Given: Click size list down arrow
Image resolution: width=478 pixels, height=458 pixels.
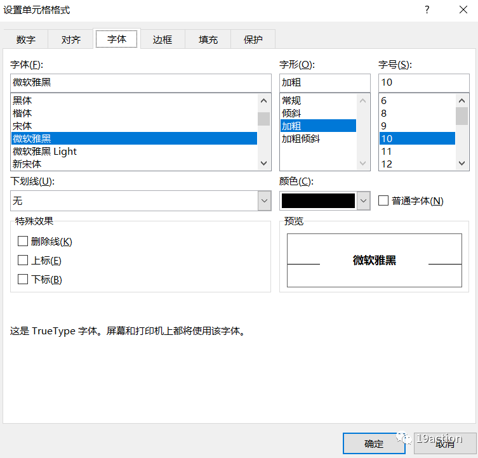Looking at the screenshot, I should click(462, 163).
